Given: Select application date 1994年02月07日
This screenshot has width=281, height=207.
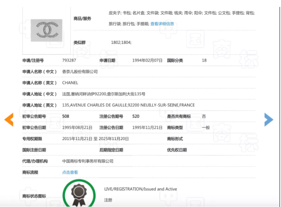Looking at the screenshot, I should pos(147,60).
